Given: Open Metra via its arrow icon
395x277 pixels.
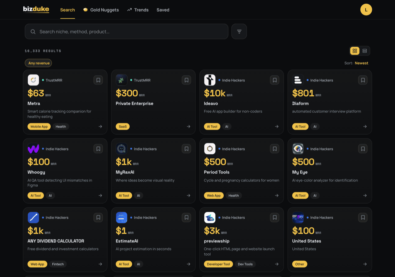Looking at the screenshot, I should tap(100, 127).
